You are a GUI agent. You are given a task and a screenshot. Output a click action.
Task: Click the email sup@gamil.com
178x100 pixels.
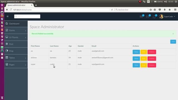click(98, 64)
